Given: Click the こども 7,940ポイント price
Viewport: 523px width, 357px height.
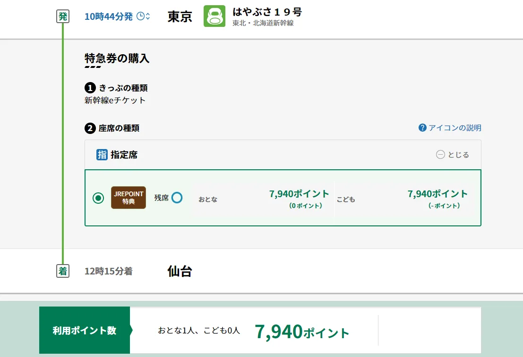Looking at the screenshot, I should coord(437,194).
